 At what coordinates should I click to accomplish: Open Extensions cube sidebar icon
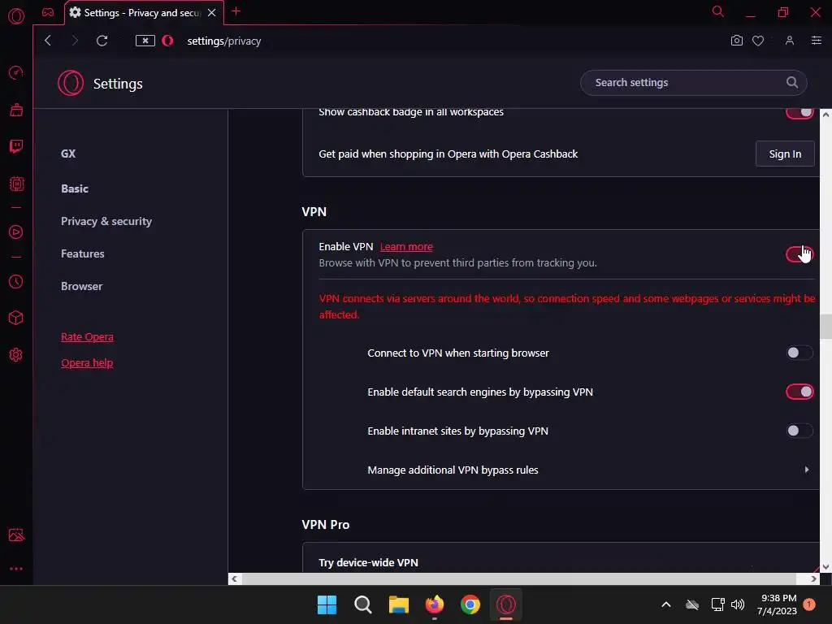[16, 318]
